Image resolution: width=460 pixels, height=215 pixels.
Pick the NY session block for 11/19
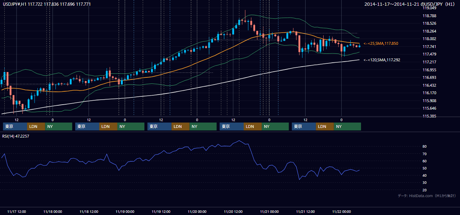(203, 126)
